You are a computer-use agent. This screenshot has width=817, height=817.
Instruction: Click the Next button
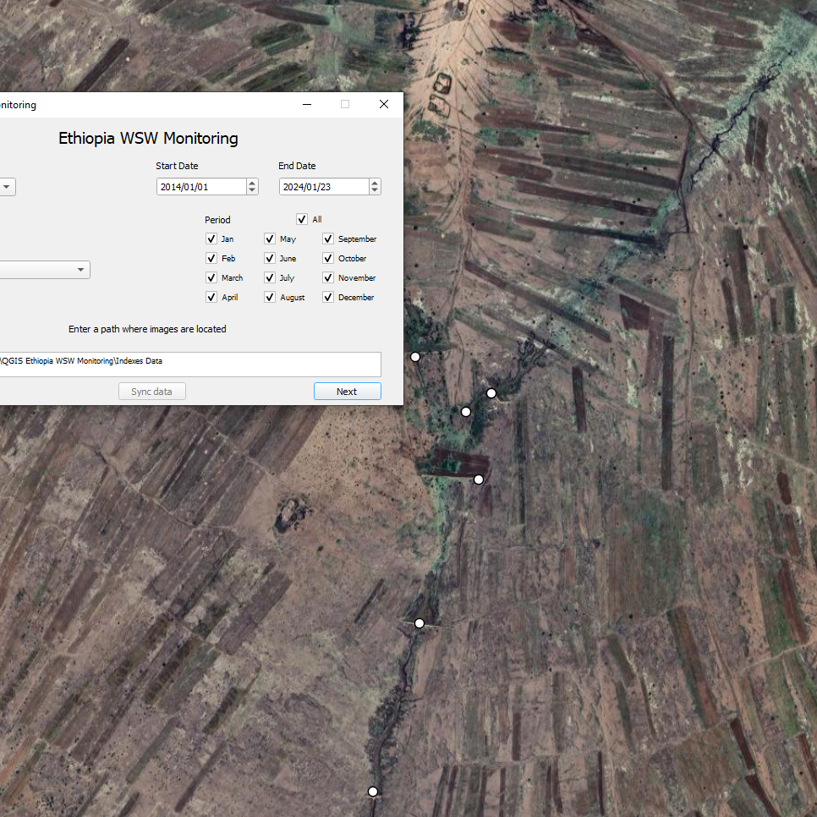coord(347,392)
